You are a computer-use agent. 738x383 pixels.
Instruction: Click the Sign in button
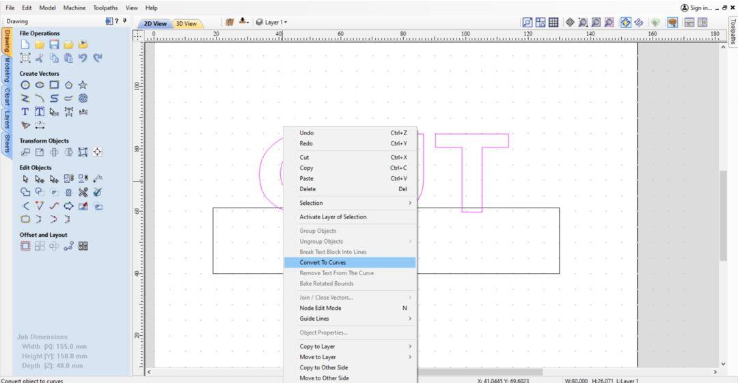[x=696, y=8]
